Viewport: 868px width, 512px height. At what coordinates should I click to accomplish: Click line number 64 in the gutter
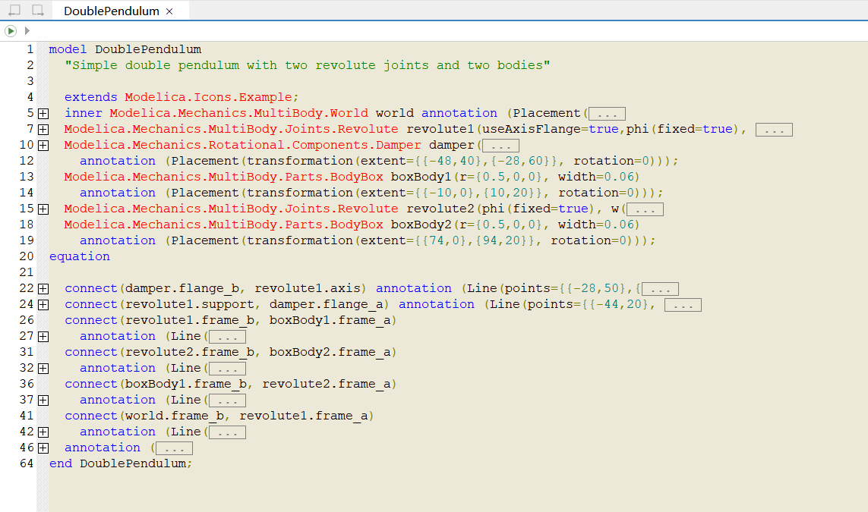coord(27,463)
